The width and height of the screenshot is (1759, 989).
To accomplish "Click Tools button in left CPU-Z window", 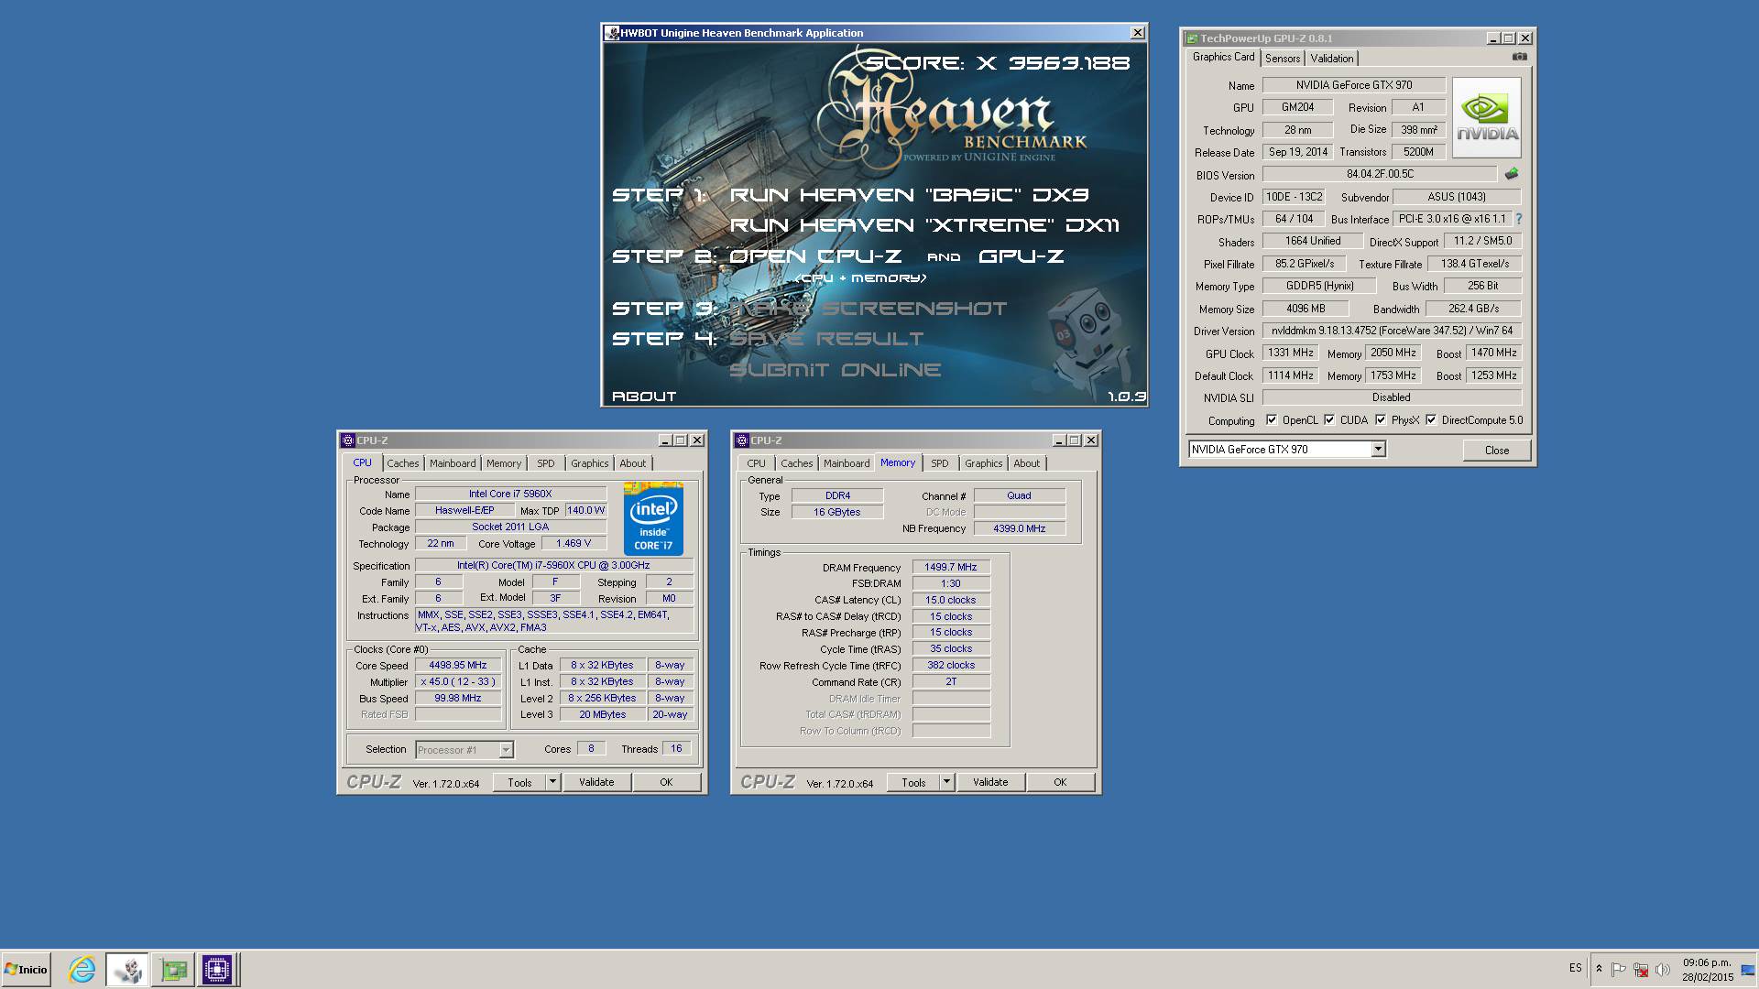I will pos(519,782).
